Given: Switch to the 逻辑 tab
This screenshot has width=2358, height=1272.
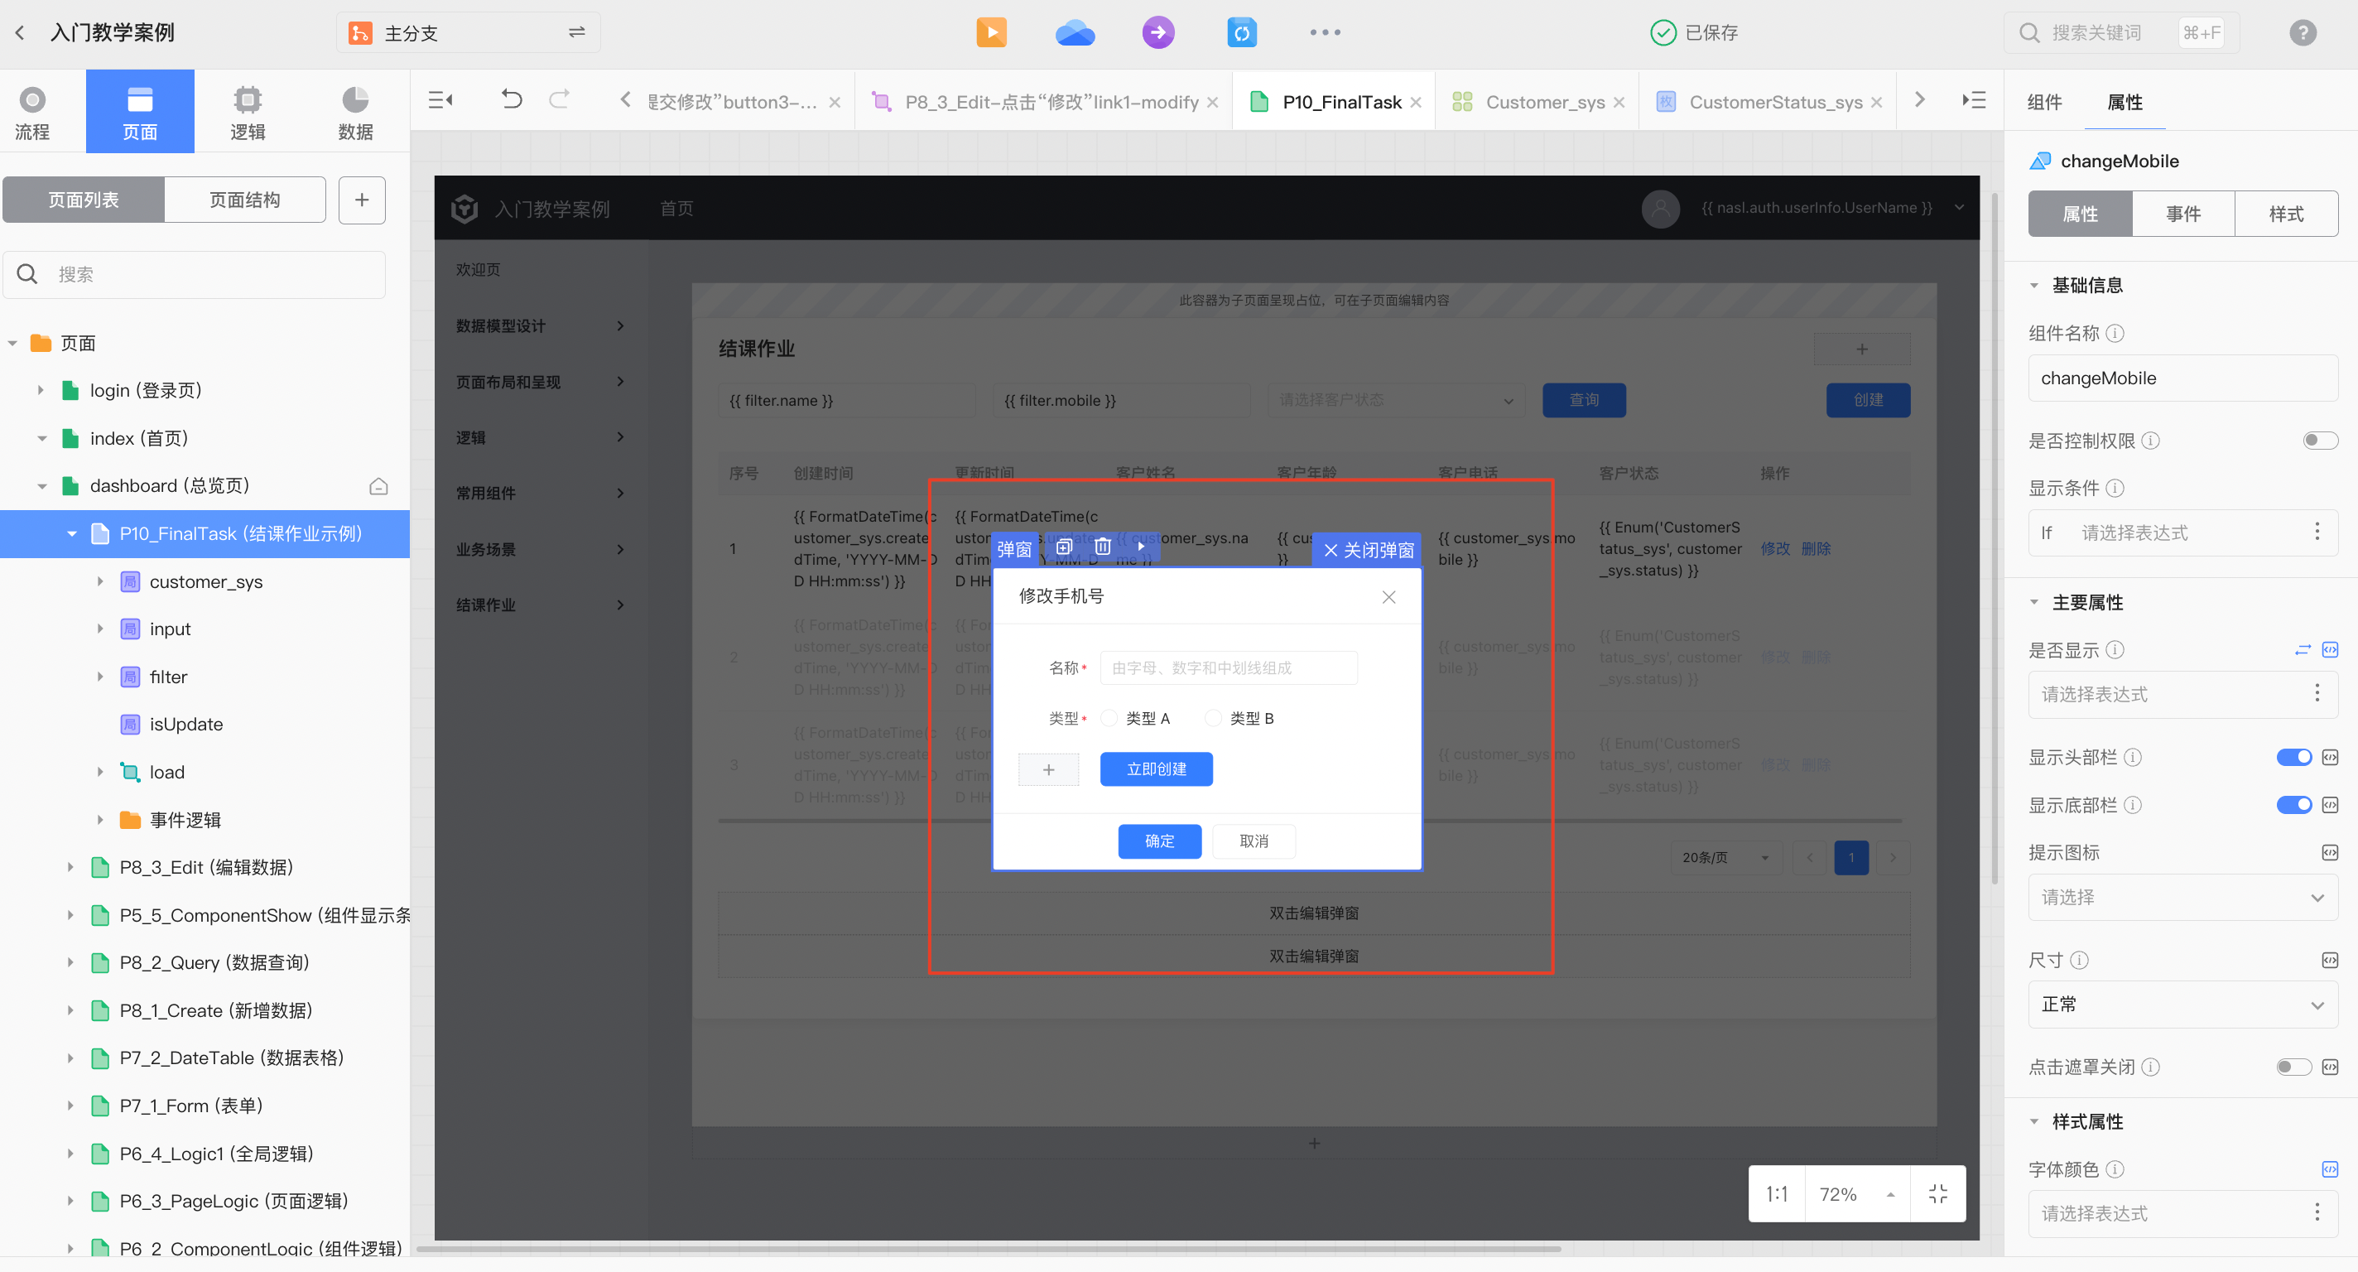Looking at the screenshot, I should [248, 112].
